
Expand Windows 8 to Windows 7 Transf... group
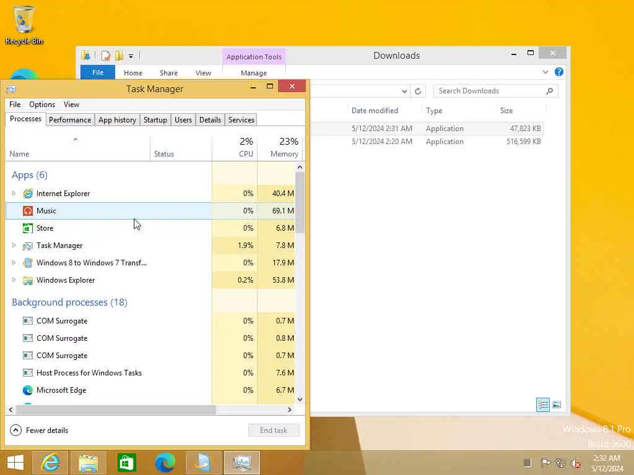pos(14,263)
